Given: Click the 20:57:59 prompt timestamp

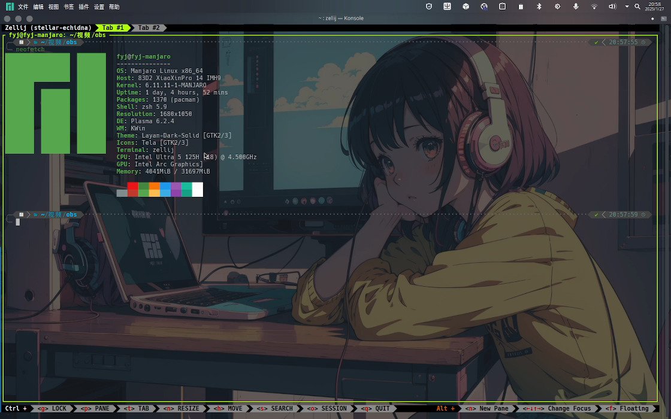Looking at the screenshot, I should pyautogui.click(x=623, y=215).
